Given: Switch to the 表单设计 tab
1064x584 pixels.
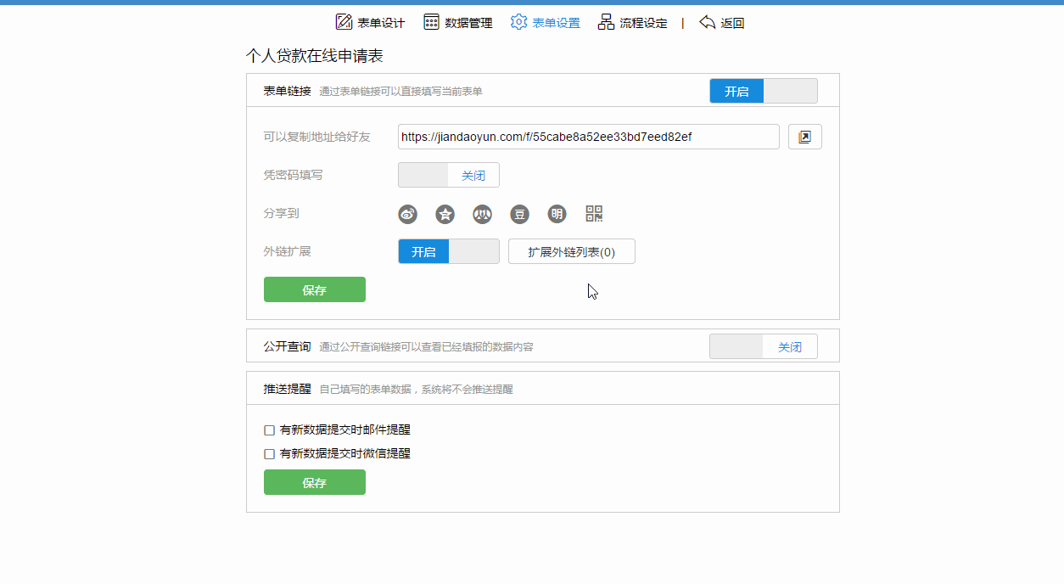Looking at the screenshot, I should click(370, 23).
